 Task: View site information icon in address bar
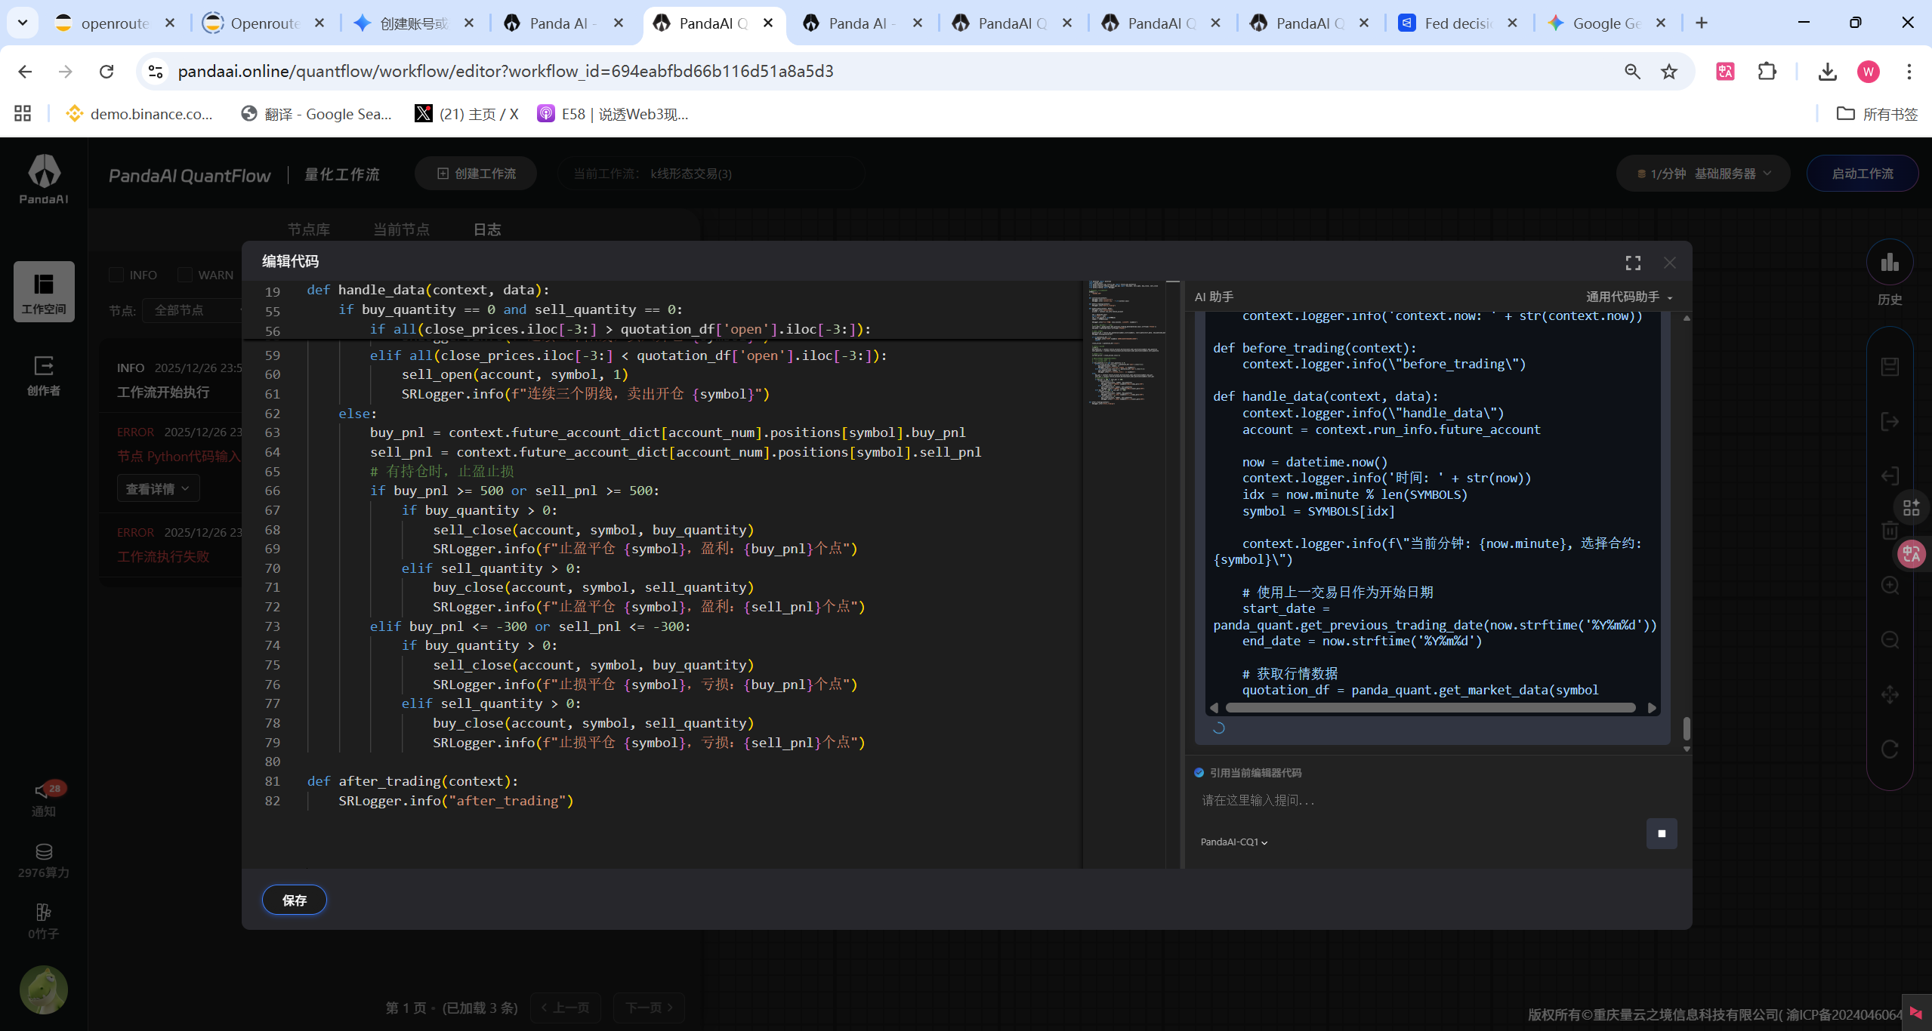[x=156, y=72]
